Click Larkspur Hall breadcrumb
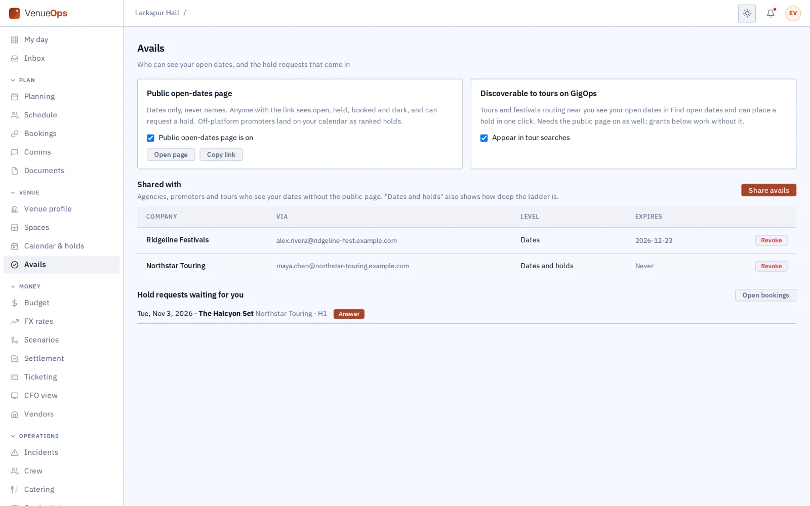The image size is (810, 506). coord(157,13)
